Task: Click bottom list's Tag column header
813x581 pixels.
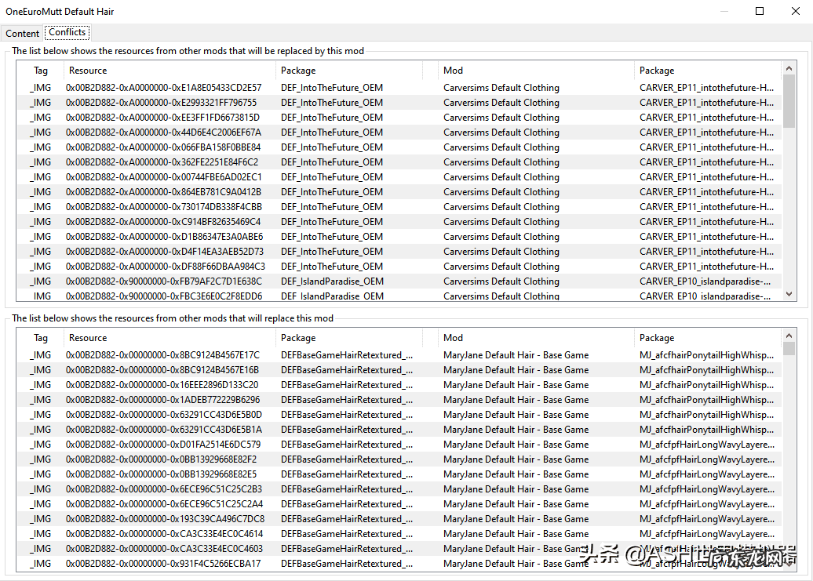Action: pos(41,338)
